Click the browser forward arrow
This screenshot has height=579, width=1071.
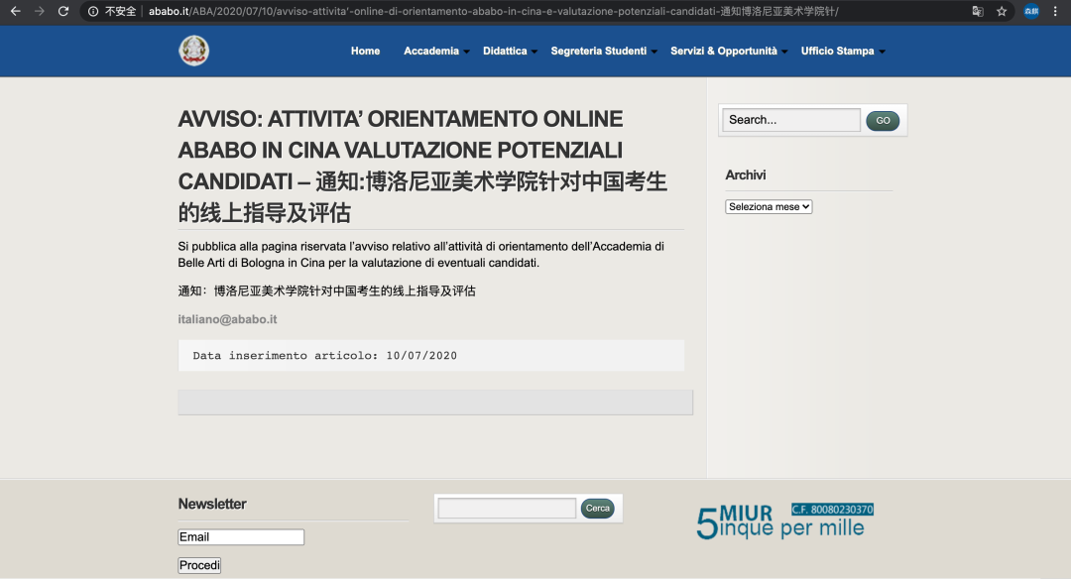[40, 11]
